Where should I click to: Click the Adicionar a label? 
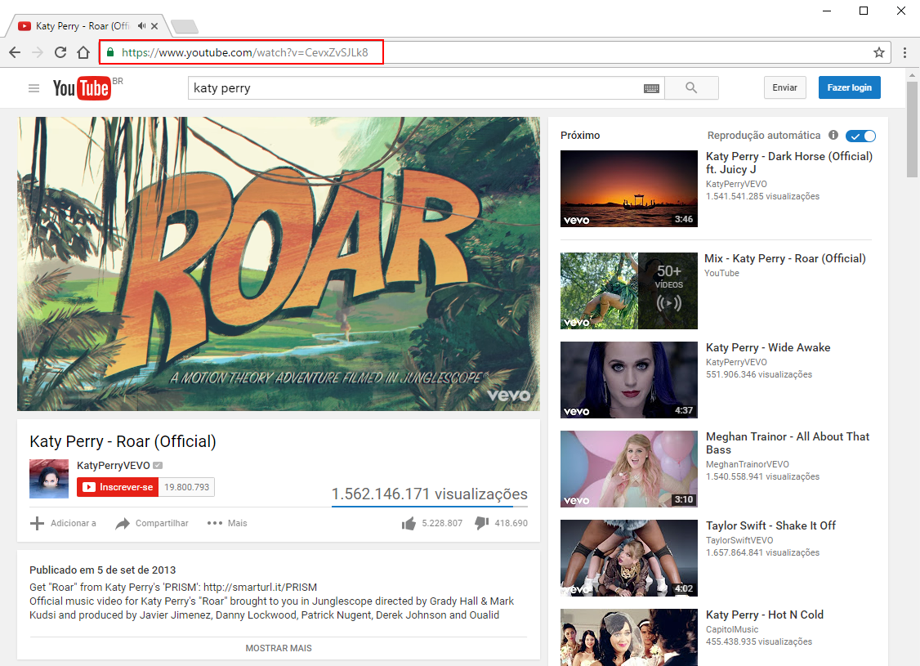74,523
